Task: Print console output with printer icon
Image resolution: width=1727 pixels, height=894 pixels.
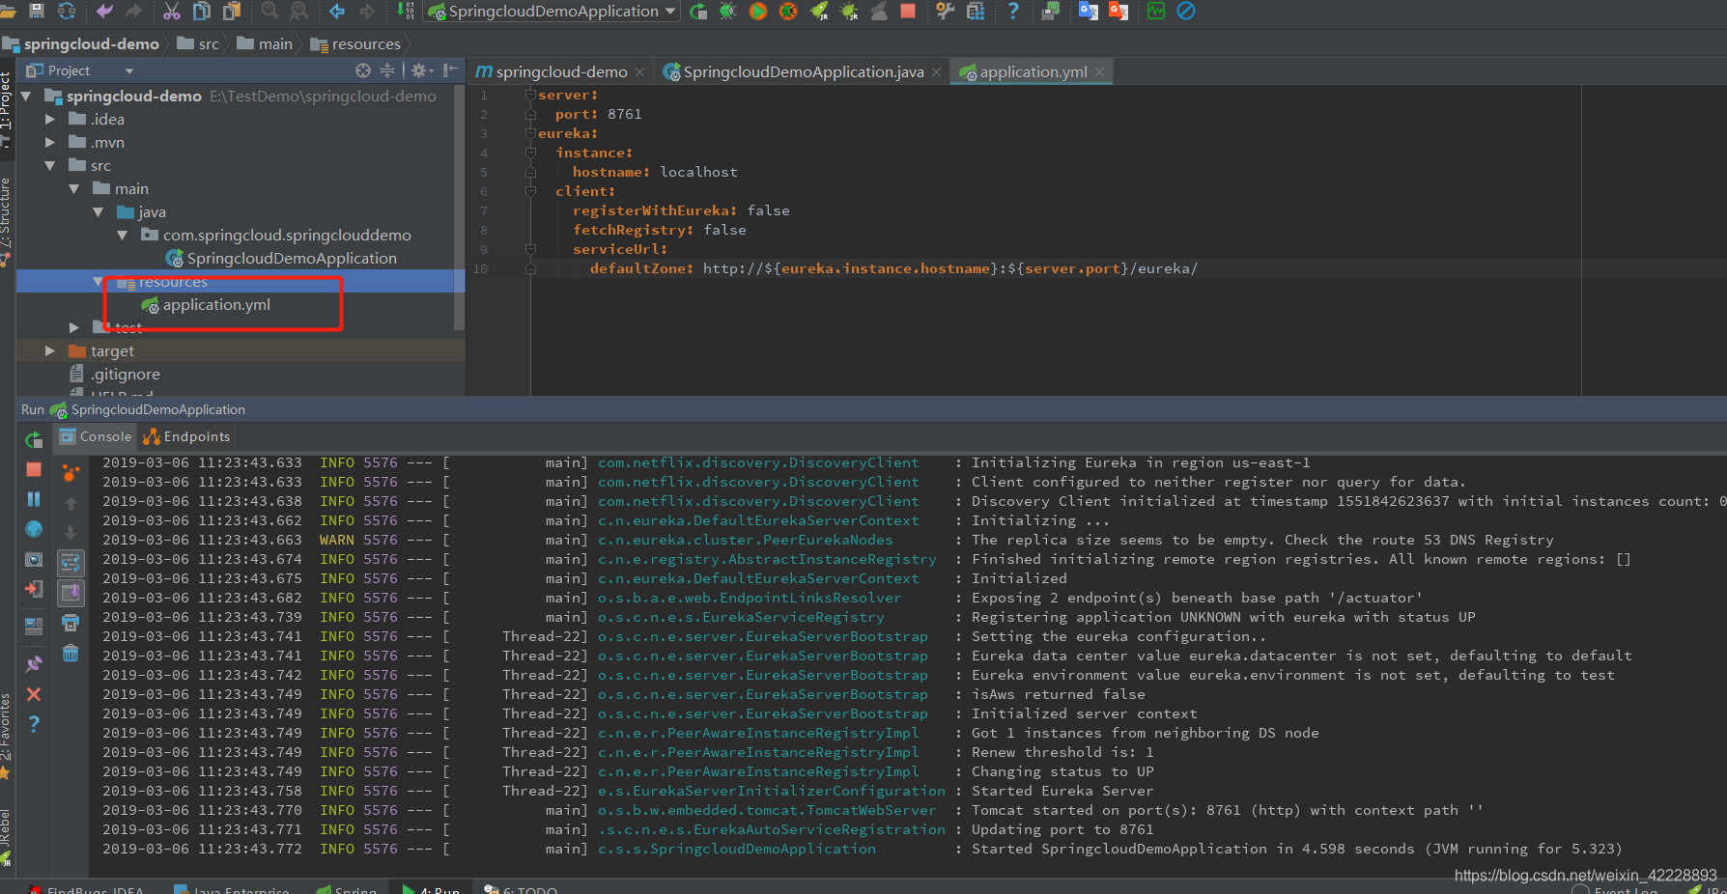Action: pyautogui.click(x=71, y=624)
